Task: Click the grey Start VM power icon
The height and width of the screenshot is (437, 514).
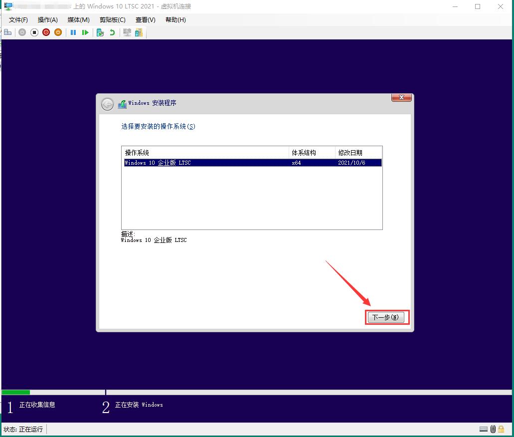Action: click(22, 32)
